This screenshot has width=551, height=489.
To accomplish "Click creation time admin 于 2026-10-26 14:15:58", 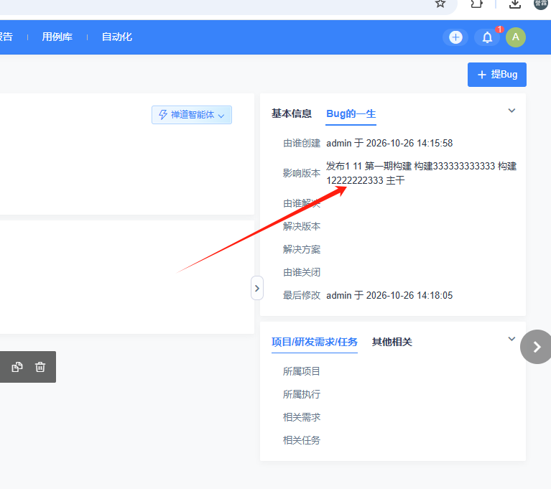I will (x=389, y=144).
